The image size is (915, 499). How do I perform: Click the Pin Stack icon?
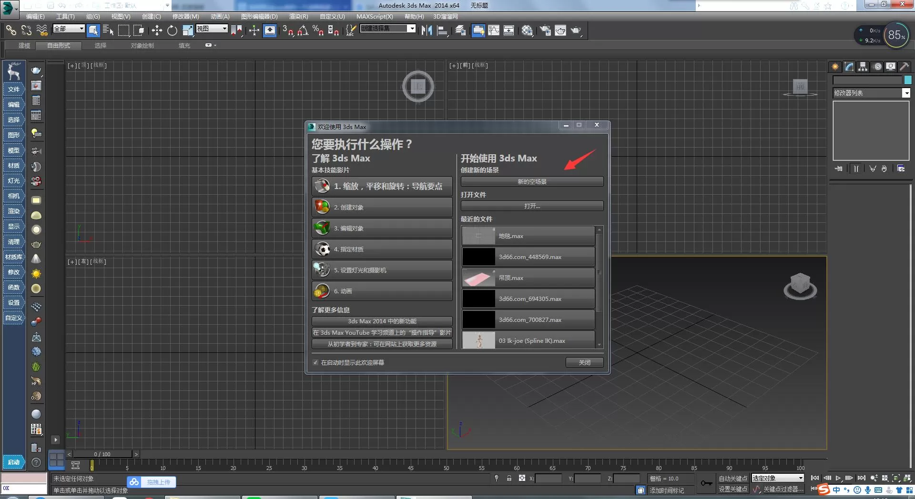pyautogui.click(x=838, y=169)
